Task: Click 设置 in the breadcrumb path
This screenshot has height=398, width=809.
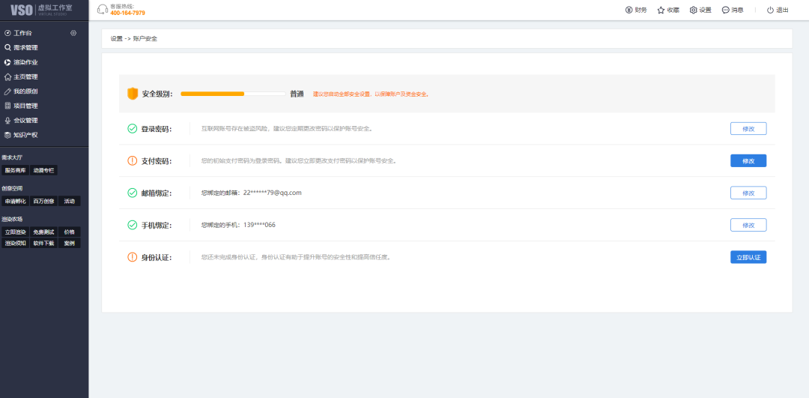Action: point(116,38)
